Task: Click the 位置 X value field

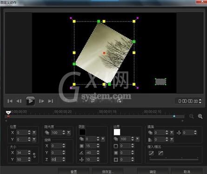Action: (x=22, y=133)
